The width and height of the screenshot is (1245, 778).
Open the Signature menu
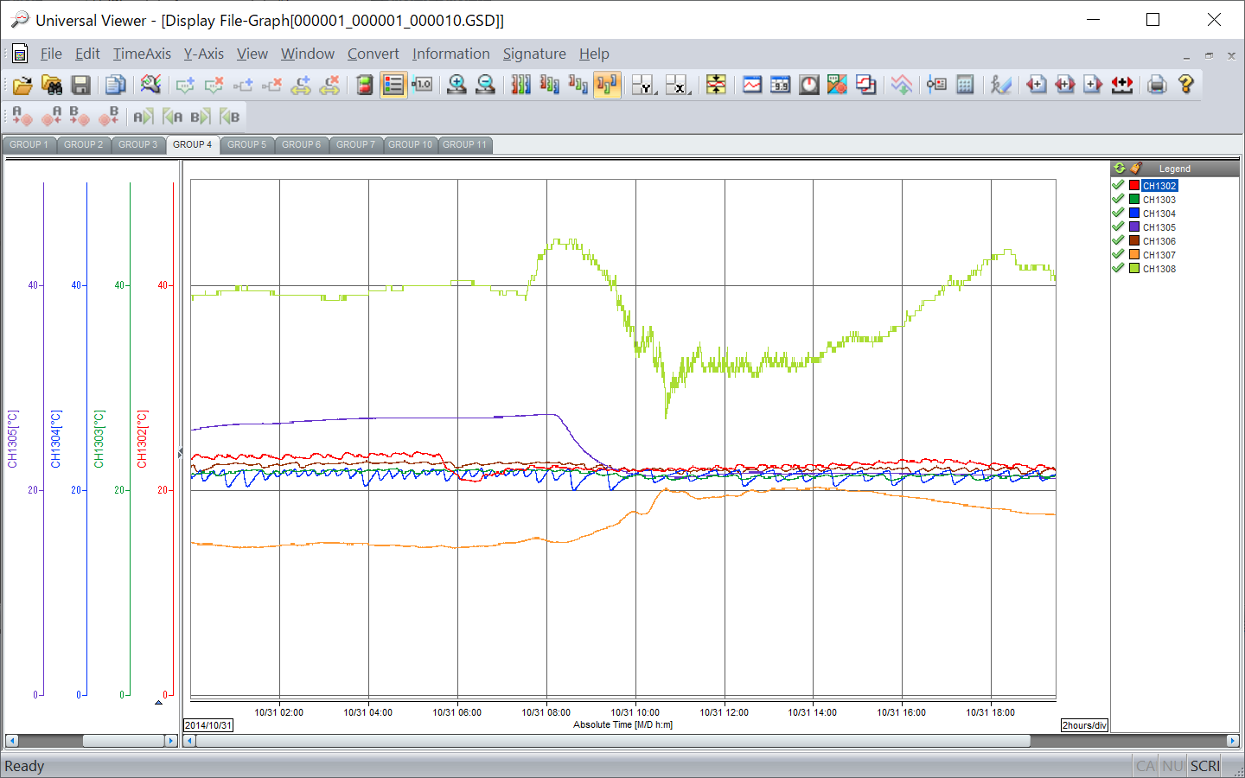[x=534, y=54]
